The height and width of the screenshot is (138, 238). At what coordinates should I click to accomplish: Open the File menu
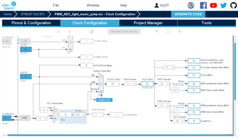[x=56, y=5]
